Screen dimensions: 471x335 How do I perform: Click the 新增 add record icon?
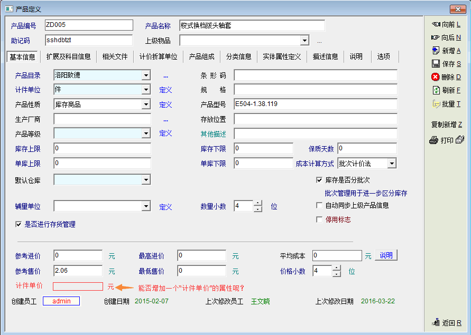point(436,51)
